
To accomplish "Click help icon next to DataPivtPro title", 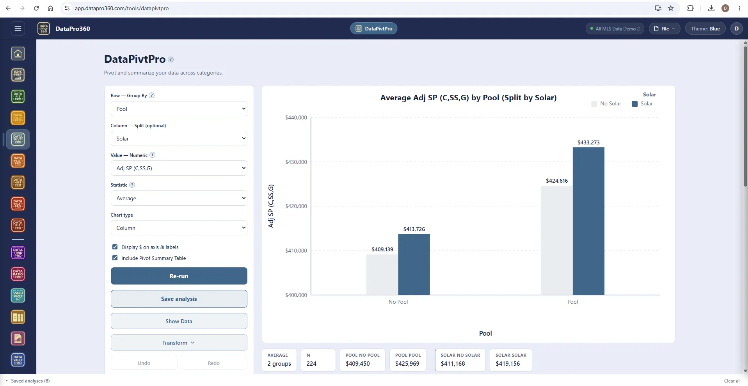I will [x=171, y=59].
